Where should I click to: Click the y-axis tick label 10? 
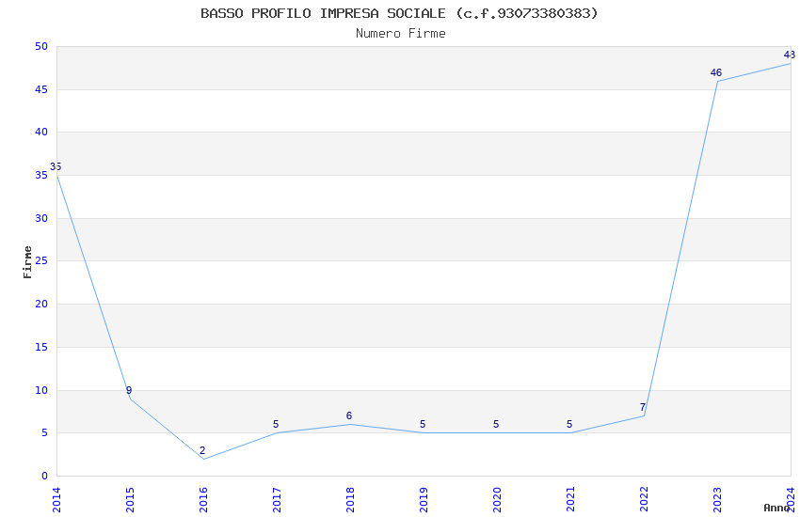(x=41, y=390)
